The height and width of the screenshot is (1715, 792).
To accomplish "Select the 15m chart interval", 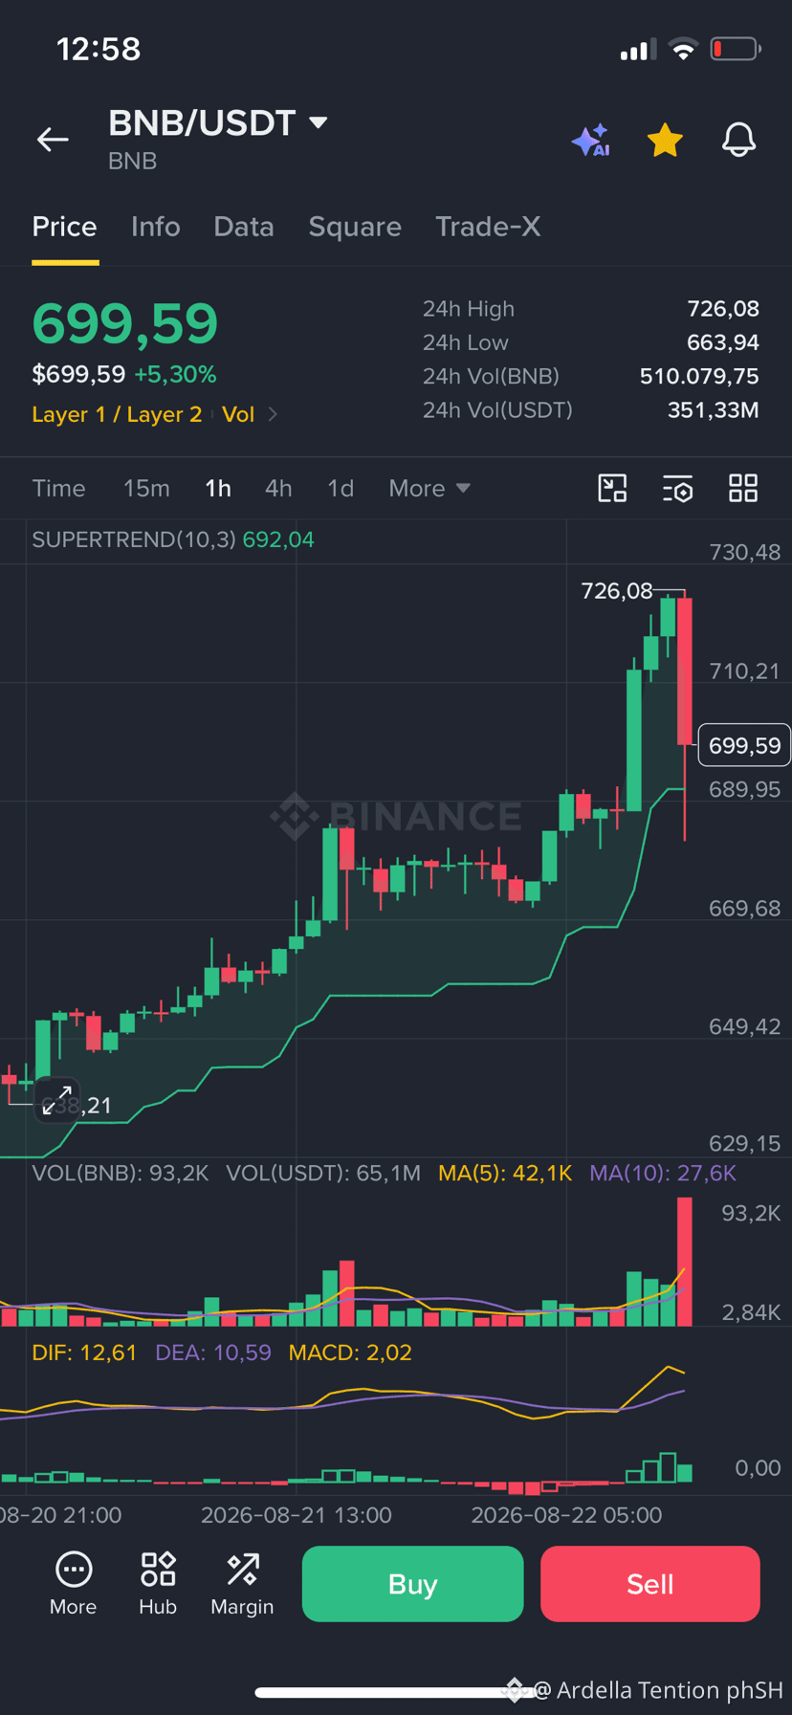I will (146, 489).
